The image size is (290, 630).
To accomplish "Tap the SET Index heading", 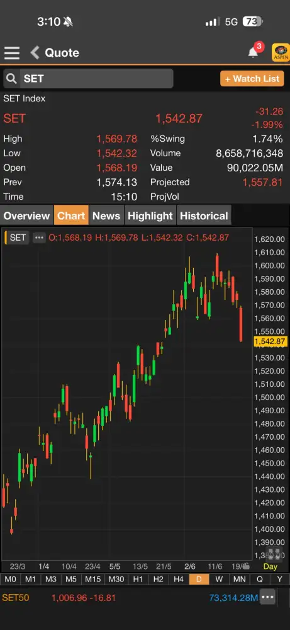I will tap(25, 98).
